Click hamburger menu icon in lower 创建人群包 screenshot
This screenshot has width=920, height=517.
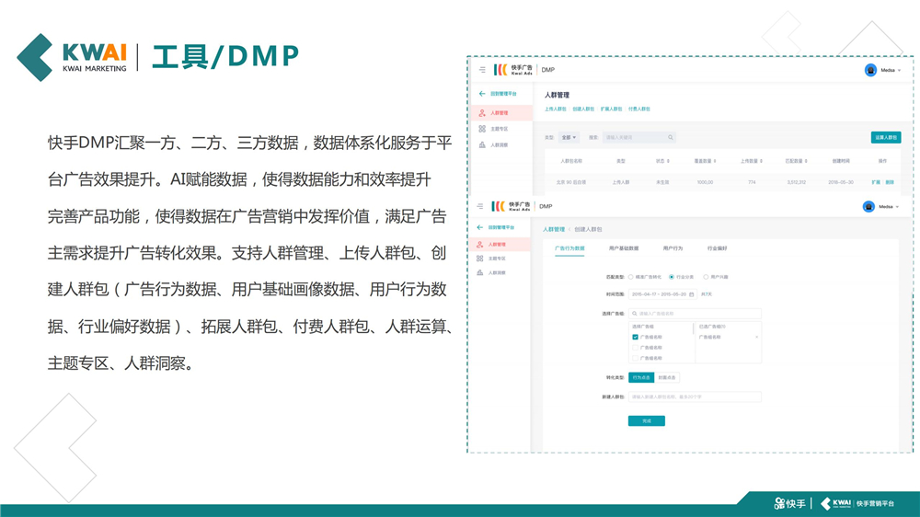480,206
